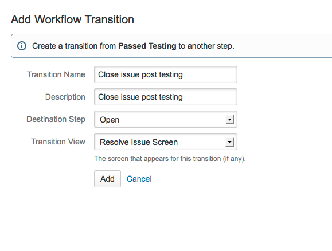The height and width of the screenshot is (251, 332).
Task: Click the 'to another step' banner text
Action: [206, 46]
